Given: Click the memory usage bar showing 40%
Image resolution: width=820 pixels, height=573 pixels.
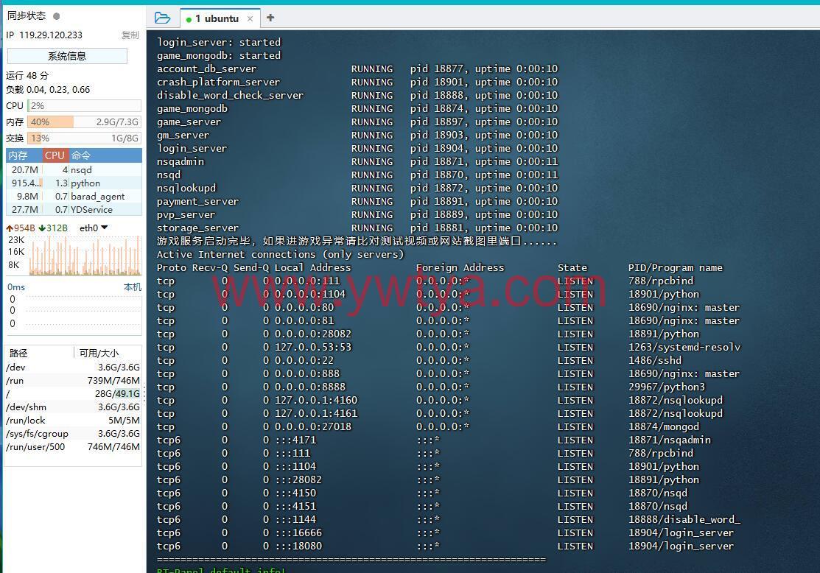Looking at the screenshot, I should (84, 122).
